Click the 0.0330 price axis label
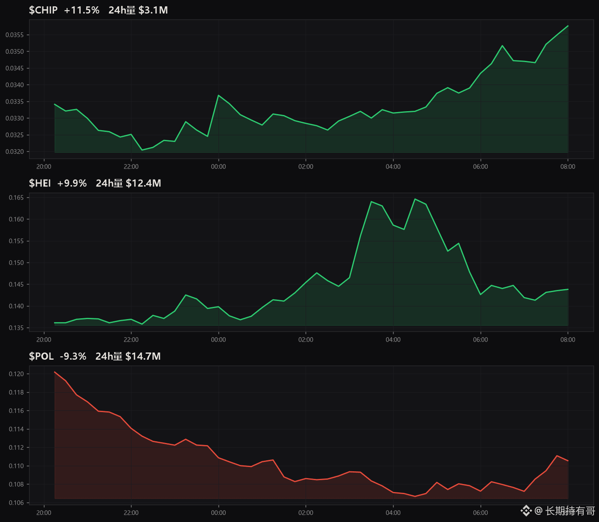The image size is (599, 522). tap(14, 118)
